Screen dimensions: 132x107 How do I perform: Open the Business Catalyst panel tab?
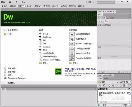[x=106, y=75]
